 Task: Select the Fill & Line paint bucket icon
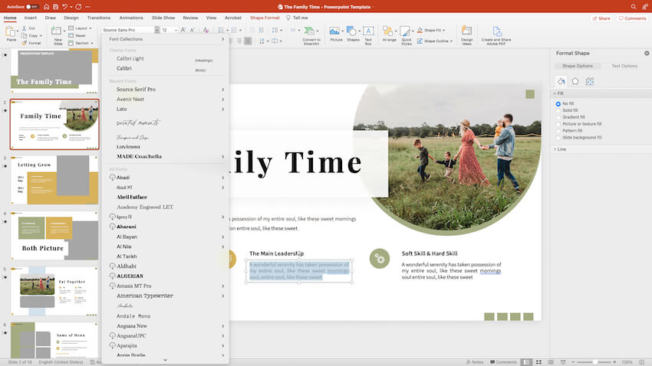[561, 80]
